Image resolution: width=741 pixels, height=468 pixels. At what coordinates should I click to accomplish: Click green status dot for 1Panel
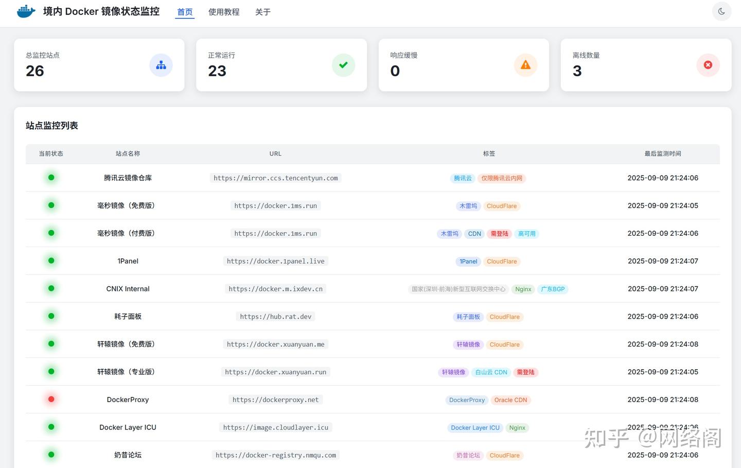tap(51, 261)
